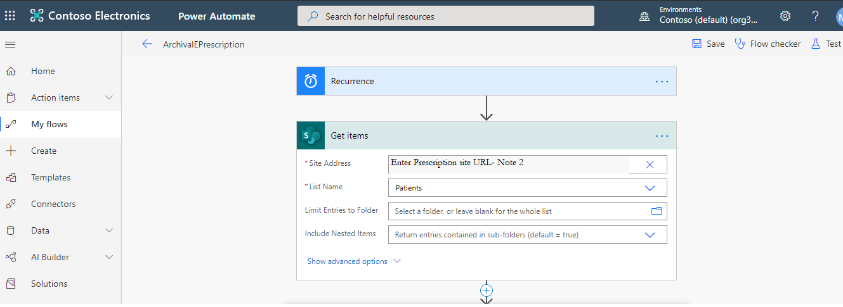Image resolution: width=843 pixels, height=307 pixels.
Task: Click the Templates icon in sidebar
Action: click(x=10, y=177)
